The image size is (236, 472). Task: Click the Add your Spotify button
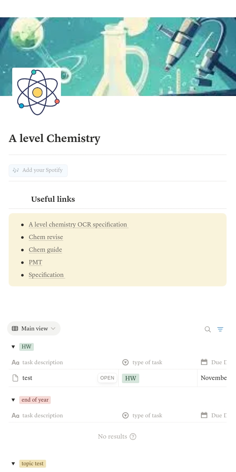tap(38, 170)
